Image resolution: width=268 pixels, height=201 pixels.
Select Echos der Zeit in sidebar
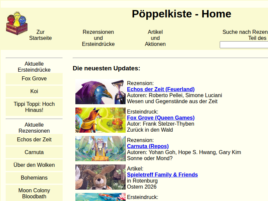(34, 140)
